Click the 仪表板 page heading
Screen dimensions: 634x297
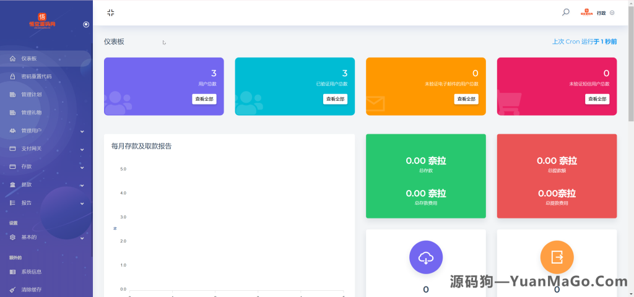(114, 41)
